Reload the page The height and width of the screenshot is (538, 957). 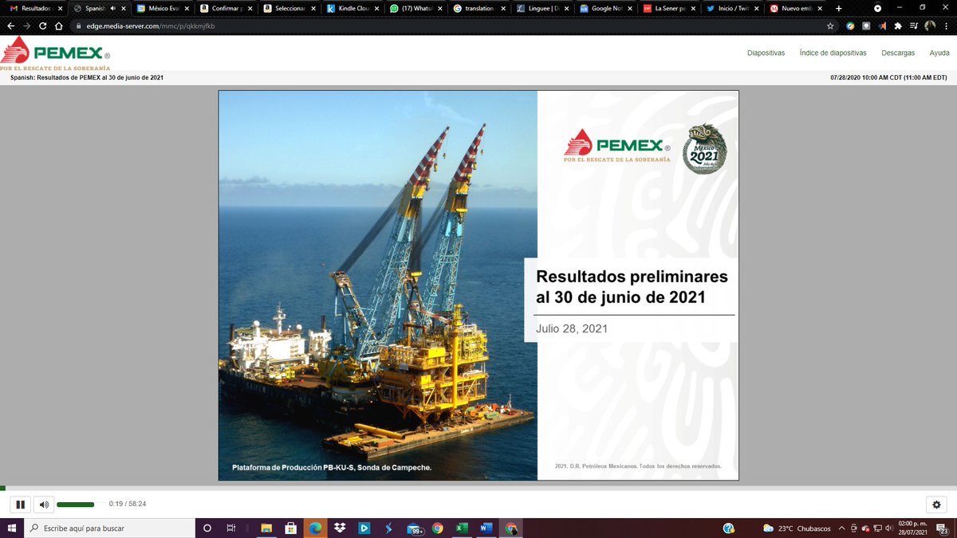coord(42,26)
